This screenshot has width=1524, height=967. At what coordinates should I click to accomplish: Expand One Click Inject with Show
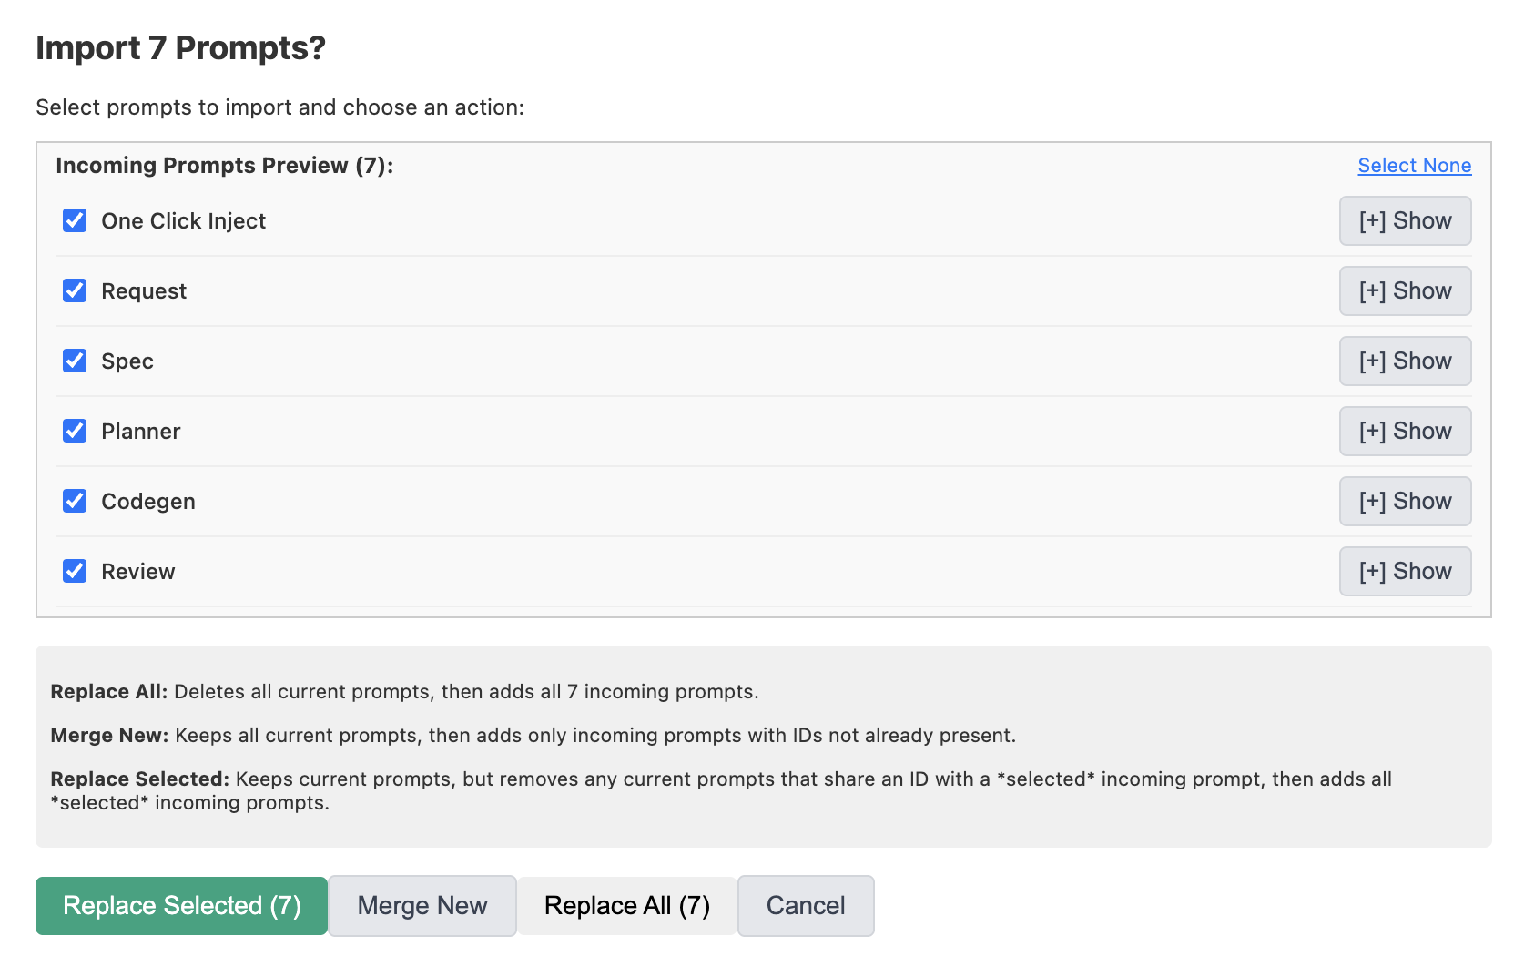(x=1404, y=220)
